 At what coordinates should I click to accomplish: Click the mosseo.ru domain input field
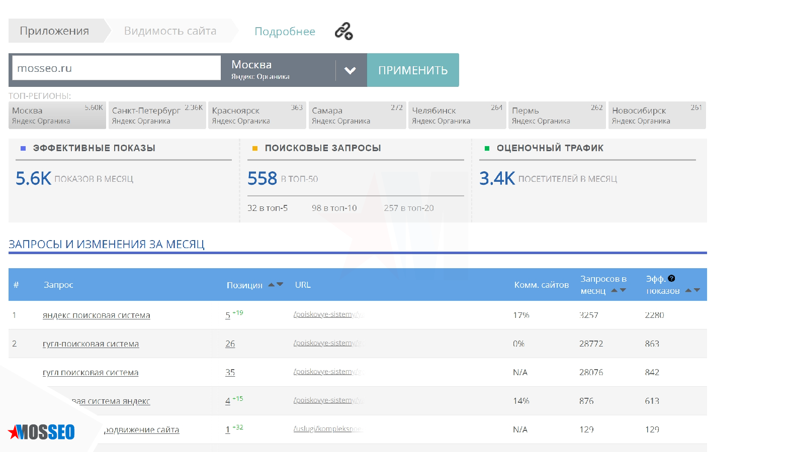(116, 68)
